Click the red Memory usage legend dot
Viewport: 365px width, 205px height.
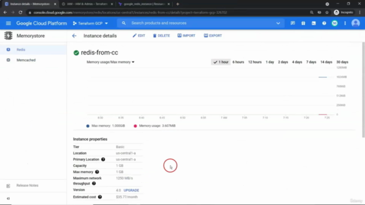tap(135, 126)
